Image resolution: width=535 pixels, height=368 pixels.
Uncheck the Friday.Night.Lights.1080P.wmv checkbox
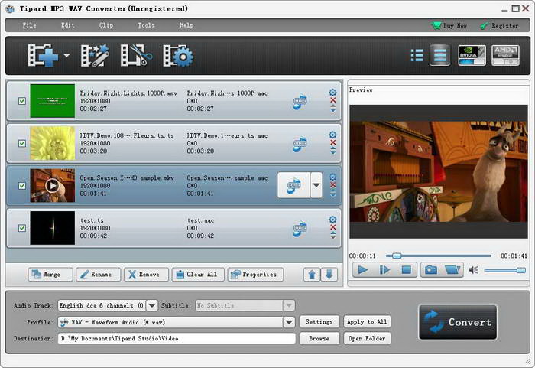point(21,99)
